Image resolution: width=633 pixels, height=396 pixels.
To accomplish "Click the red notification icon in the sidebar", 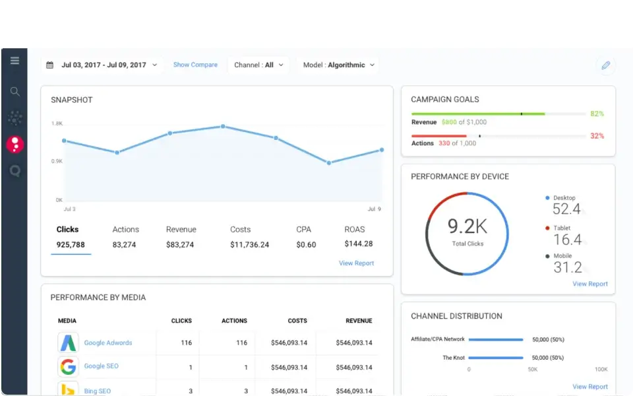I will tap(15, 144).
